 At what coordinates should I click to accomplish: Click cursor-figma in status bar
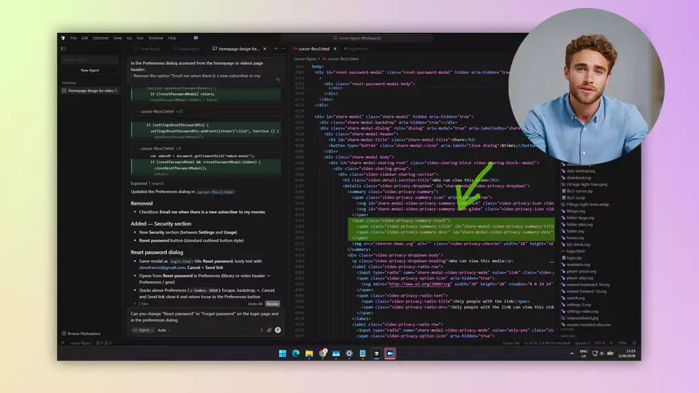click(x=80, y=343)
